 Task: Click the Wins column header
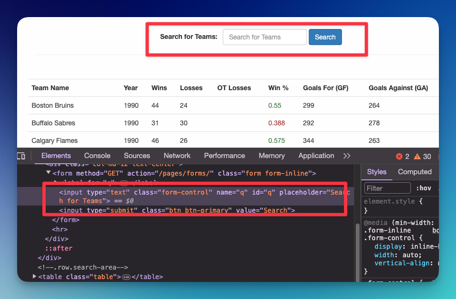(159, 88)
